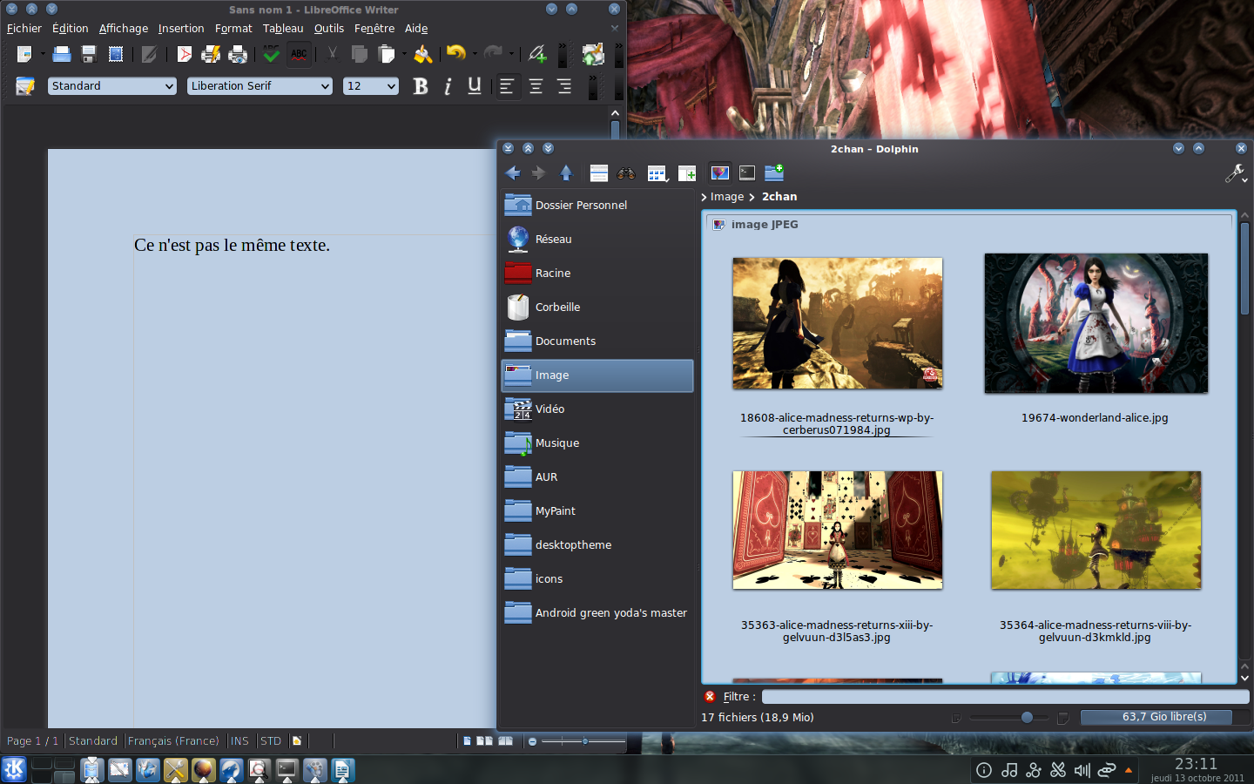Select 19674-wonderland-alice.jpg thumbnail

[1096, 323]
